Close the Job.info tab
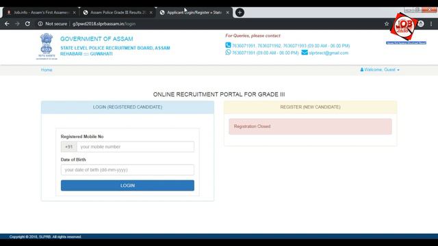Viewport: 438px width, 246px height. (x=75, y=12)
